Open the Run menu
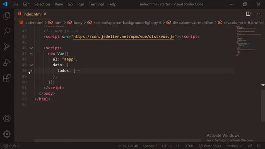The image size is (265, 149). pyautogui.click(x=81, y=4)
